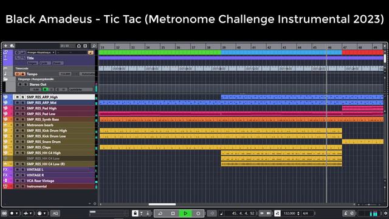Toggle the green read automation button on Stereo Out

click(45, 89)
